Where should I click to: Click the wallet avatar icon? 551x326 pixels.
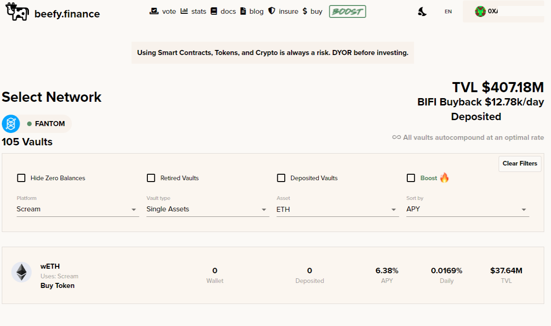coord(480,11)
